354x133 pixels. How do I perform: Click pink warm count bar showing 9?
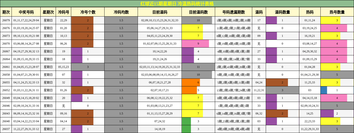point(195,44)
